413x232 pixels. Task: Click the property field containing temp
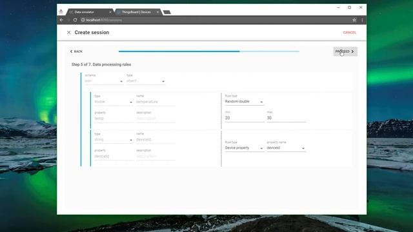(114, 119)
